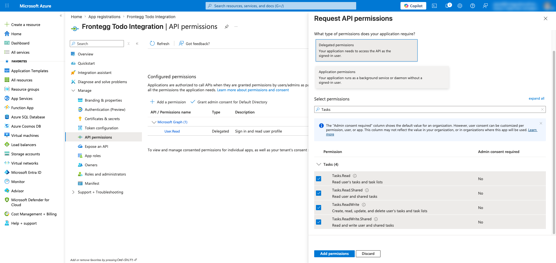Expand Support + Troubleshooting section
Screen dimensions: 556x263
coord(73,192)
